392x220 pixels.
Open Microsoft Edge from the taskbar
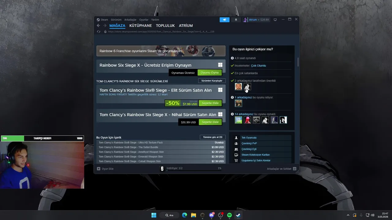click(x=184, y=215)
